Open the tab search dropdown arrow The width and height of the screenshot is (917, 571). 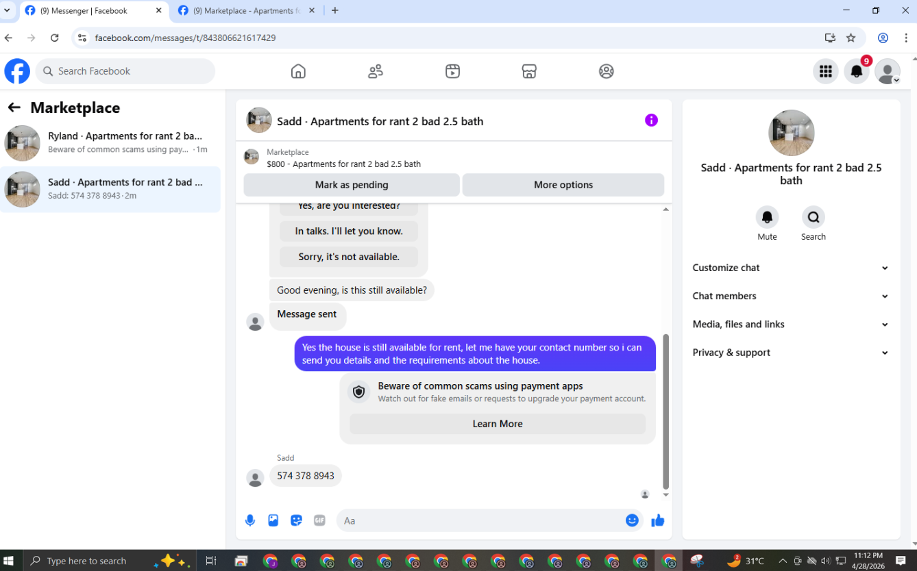[x=8, y=10]
